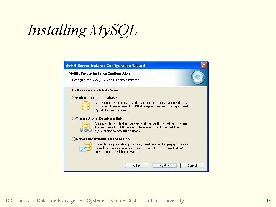Image resolution: width=276 pixels, height=207 pixels.
Task: Close the MySQL configuration wizard window
Action: (x=204, y=66)
